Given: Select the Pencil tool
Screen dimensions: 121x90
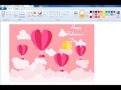Looking at the screenshot, I should coord(29,13).
